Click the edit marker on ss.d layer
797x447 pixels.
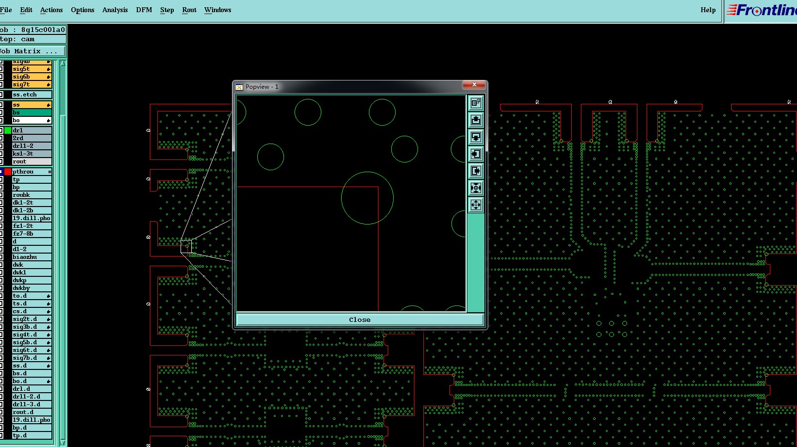49,366
